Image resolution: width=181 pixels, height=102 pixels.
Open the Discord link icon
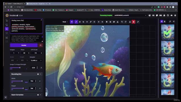pos(172,15)
